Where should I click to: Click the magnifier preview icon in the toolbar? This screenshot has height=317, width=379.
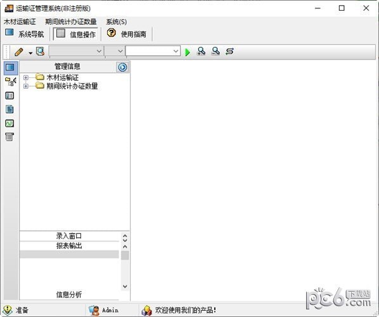tap(40, 51)
